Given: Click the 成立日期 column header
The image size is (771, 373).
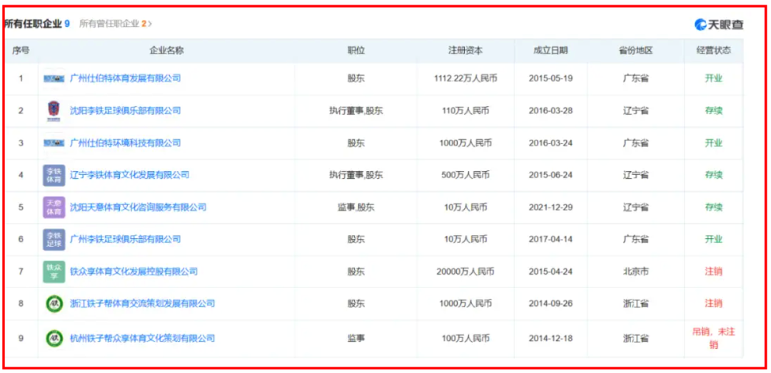Looking at the screenshot, I should pyautogui.click(x=550, y=51).
